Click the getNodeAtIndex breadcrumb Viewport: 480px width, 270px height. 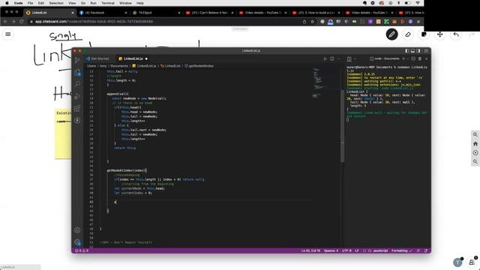(199, 66)
